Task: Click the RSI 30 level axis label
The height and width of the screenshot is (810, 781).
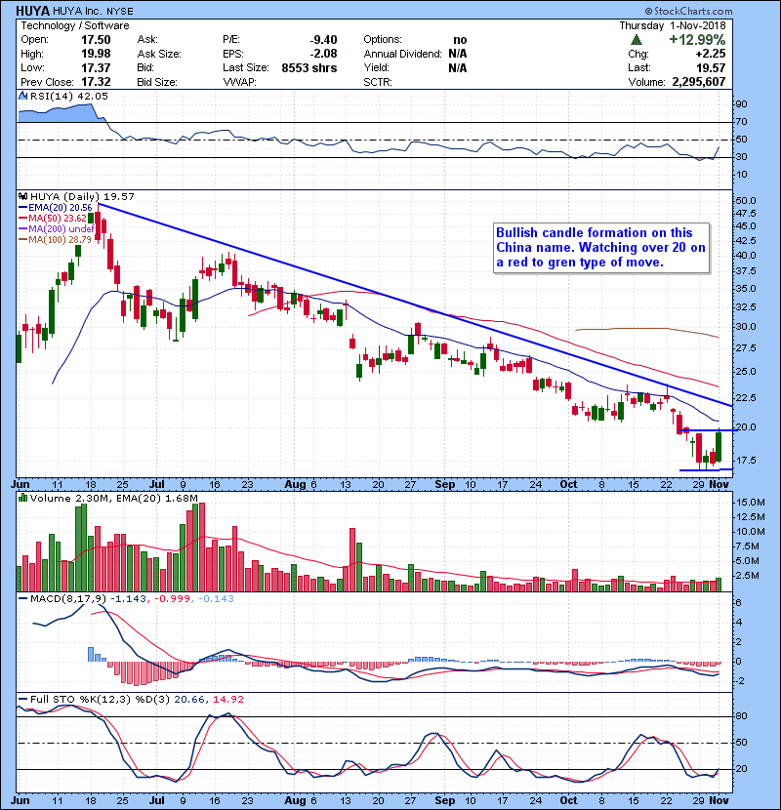Action: 742,156
